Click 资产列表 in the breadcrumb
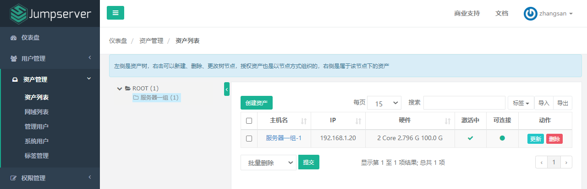Image resolution: width=587 pixels, height=189 pixels. pos(187,41)
